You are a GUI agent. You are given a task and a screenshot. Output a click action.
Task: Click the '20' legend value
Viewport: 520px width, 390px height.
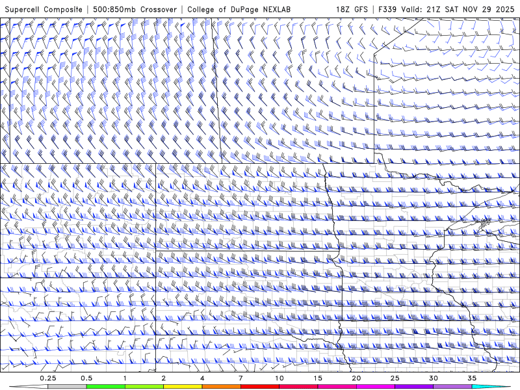[x=356, y=378]
